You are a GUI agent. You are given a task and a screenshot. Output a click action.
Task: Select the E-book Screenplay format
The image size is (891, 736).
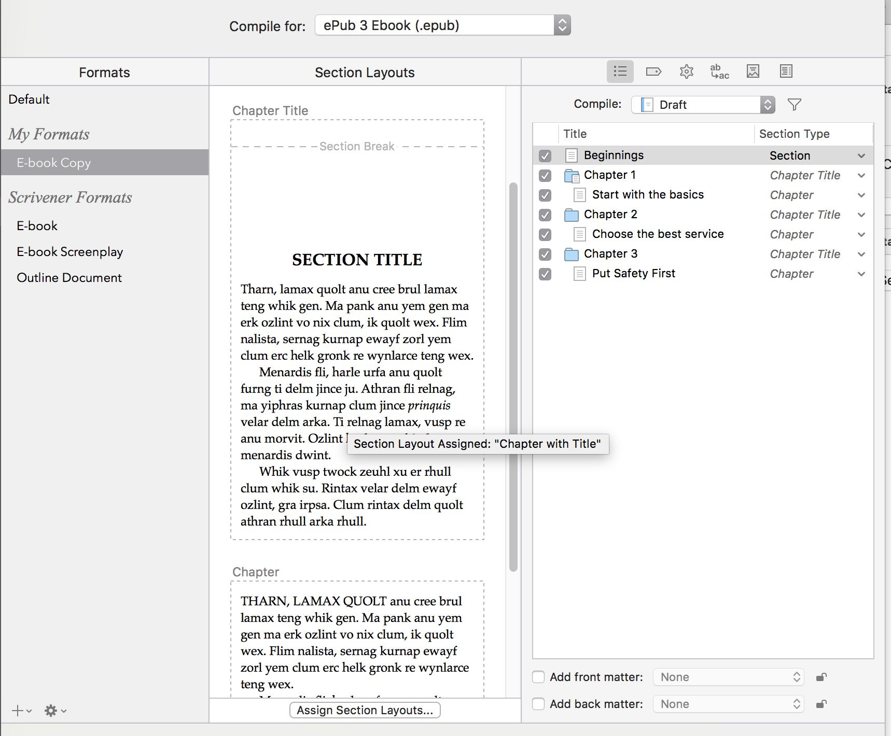pos(69,252)
